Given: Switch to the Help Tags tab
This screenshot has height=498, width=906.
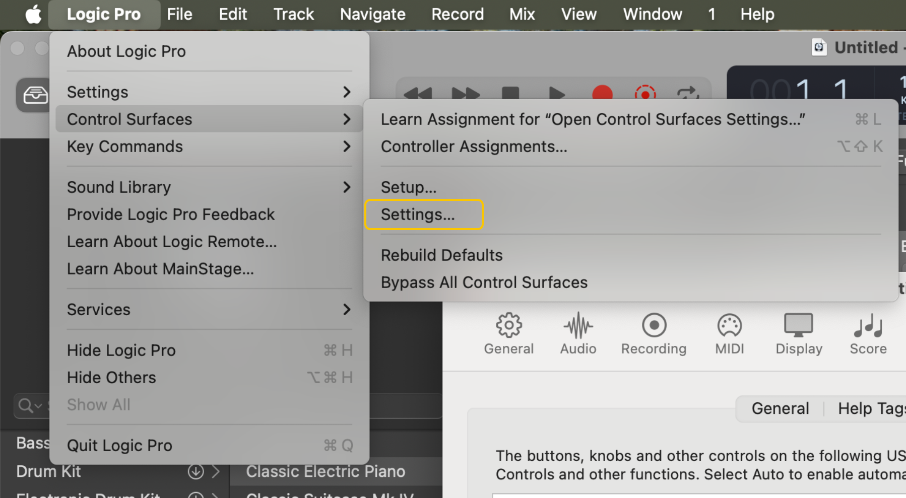Looking at the screenshot, I should pos(871,408).
